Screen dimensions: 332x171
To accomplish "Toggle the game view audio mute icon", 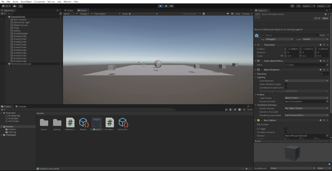I will [228, 14].
